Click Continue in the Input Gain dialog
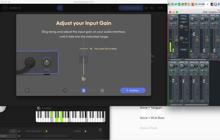 [133, 91]
